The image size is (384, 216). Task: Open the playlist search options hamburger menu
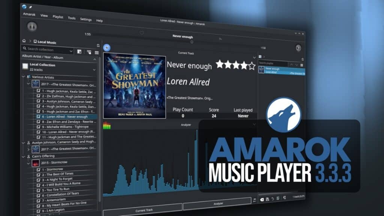(x=302, y=65)
